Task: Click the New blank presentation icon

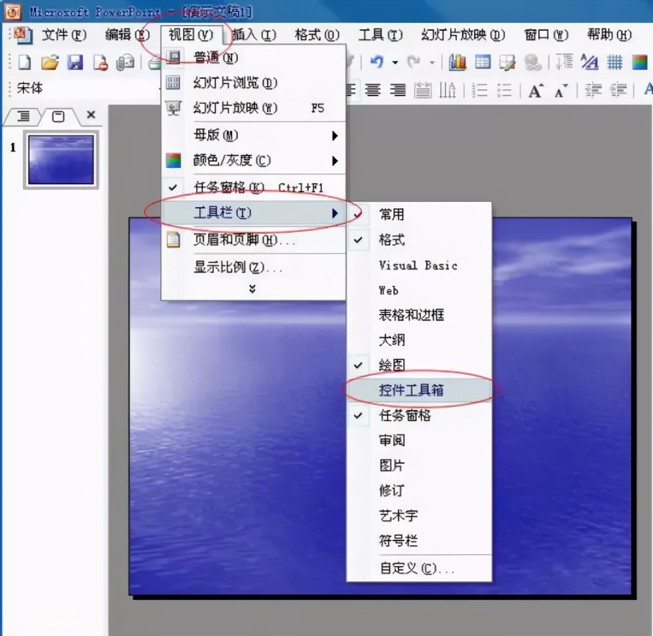Action: 24,62
